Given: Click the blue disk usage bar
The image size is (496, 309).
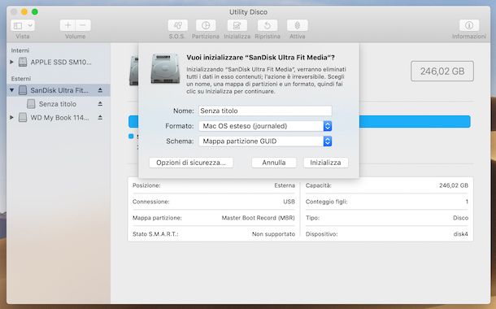Looking at the screenshot, I should click(x=415, y=121).
